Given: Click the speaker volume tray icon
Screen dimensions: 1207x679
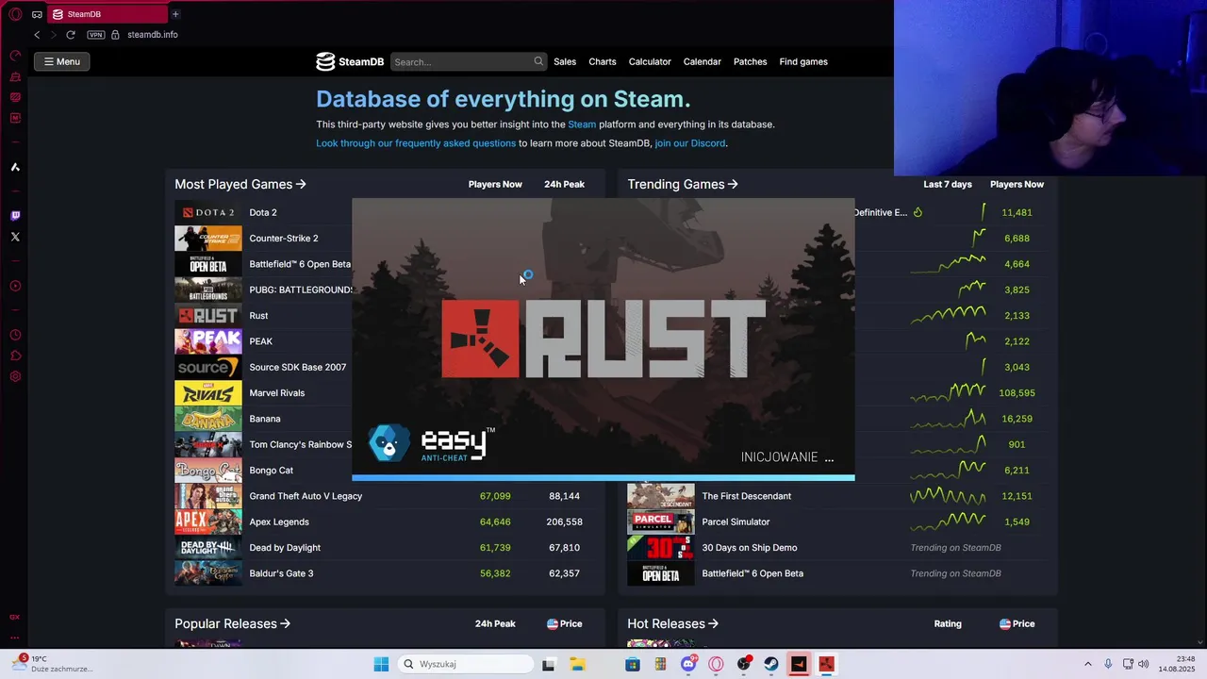Looking at the screenshot, I should pyautogui.click(x=1145, y=664).
